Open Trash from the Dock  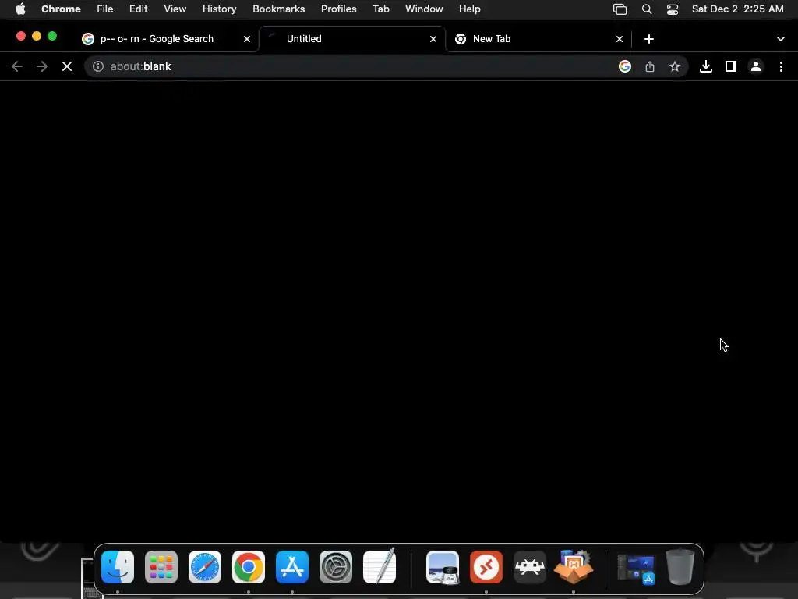pos(680,567)
